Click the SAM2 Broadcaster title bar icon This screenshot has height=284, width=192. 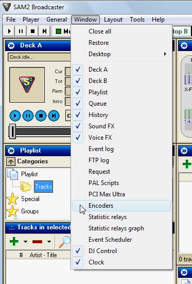tap(7, 7)
